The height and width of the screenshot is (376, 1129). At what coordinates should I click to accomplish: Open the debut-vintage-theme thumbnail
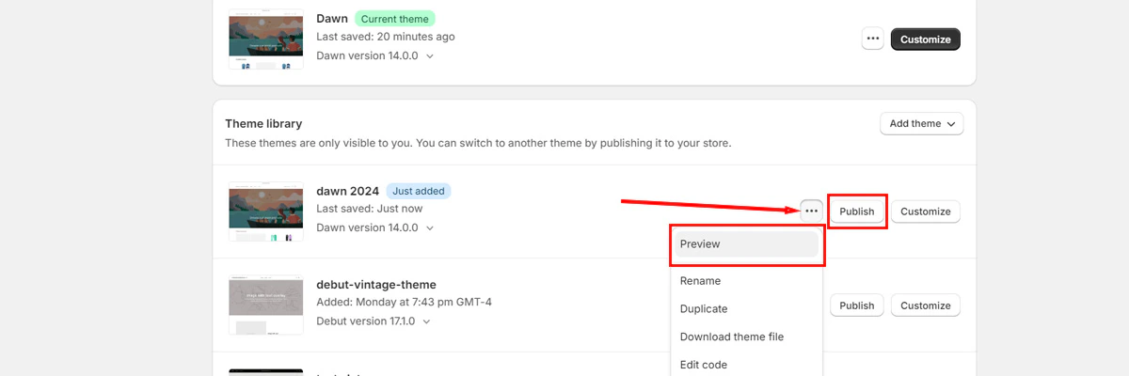(x=266, y=305)
